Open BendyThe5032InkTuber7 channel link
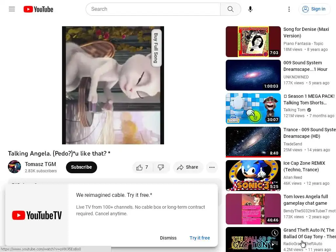 (309, 211)
